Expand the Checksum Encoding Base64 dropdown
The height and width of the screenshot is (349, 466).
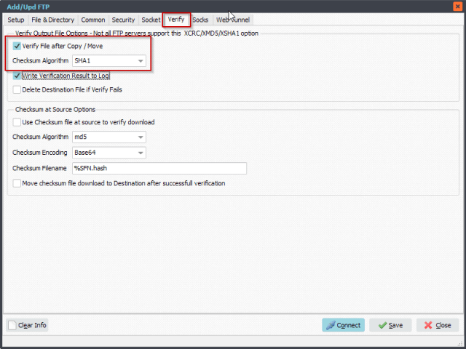coord(109,153)
